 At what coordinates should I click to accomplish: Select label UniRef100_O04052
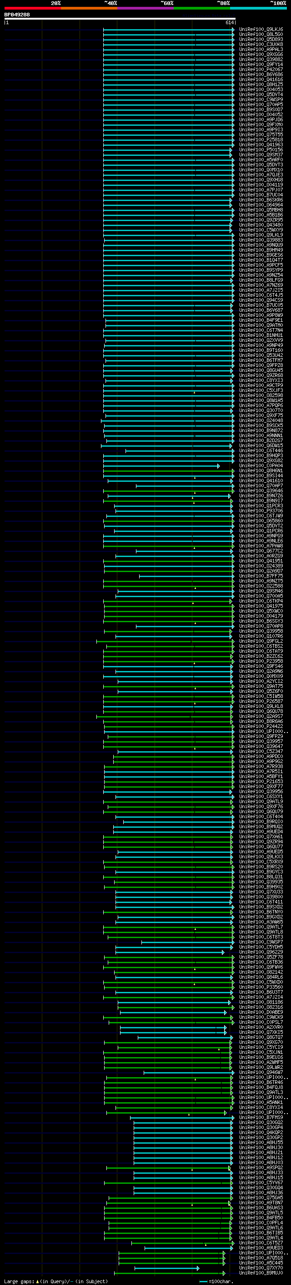[261, 115]
